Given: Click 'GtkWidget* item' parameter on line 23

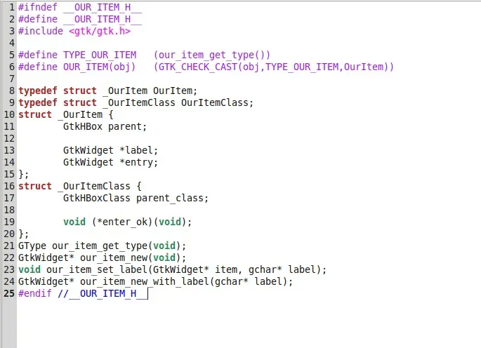Looking at the screenshot, I should click(195, 270).
